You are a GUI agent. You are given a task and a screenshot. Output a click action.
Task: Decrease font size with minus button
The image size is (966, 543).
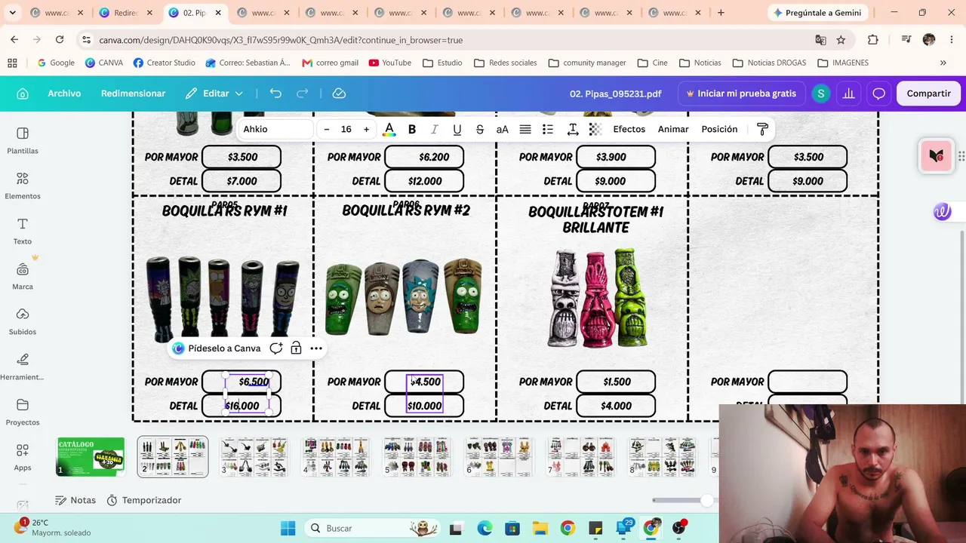coord(326,129)
